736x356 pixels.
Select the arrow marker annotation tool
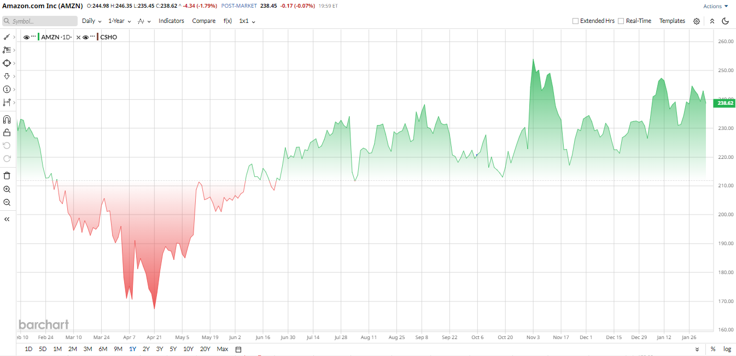click(x=7, y=76)
